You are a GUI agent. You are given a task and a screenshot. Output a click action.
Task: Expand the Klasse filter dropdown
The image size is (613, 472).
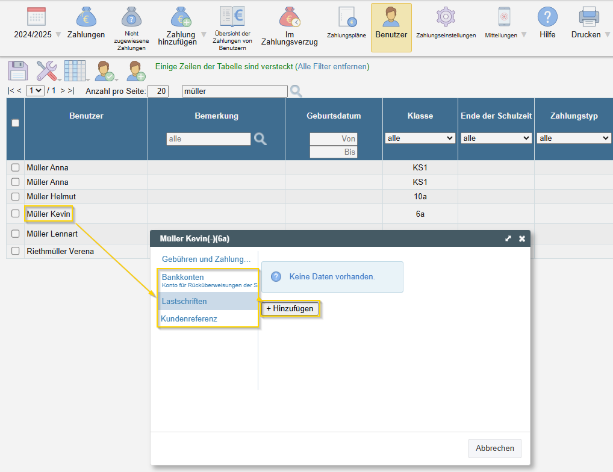[x=420, y=138]
